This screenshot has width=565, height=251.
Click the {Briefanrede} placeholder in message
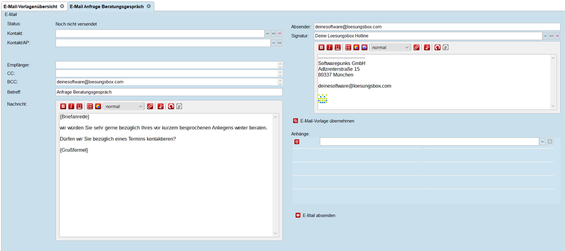click(74, 117)
